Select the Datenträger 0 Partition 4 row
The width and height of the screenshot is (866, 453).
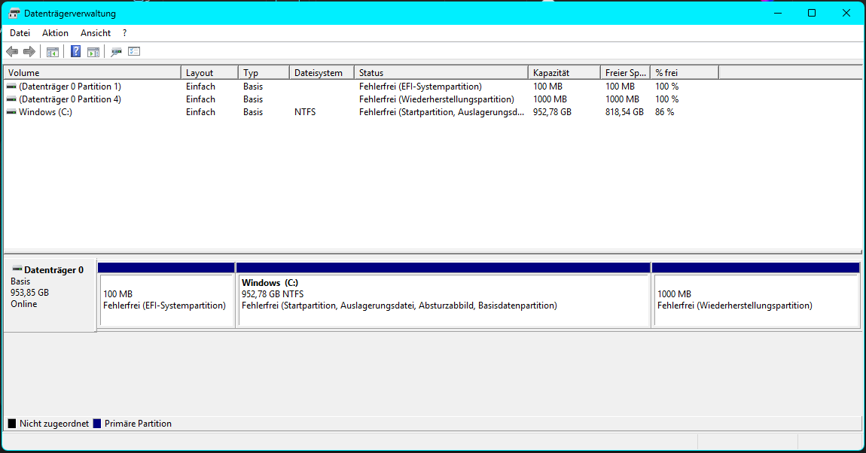click(90, 99)
